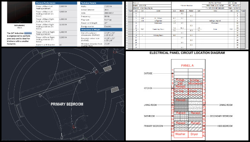Click the "BATHROOM" callout label
This screenshot has width=250, height=142.
pos(149,116)
